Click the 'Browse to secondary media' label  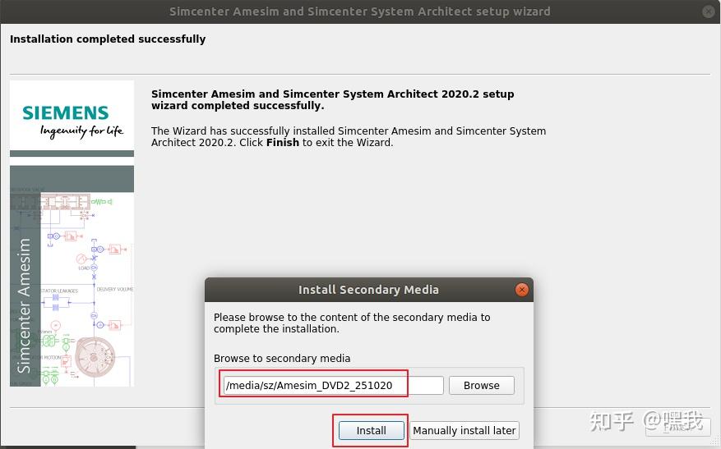click(282, 358)
